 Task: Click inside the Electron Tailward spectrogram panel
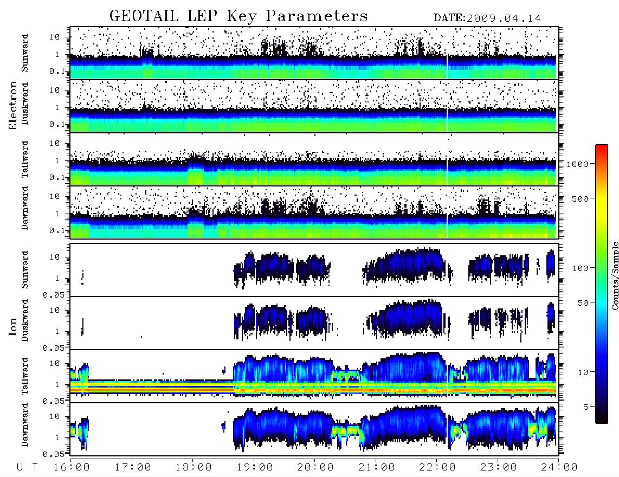(314, 159)
